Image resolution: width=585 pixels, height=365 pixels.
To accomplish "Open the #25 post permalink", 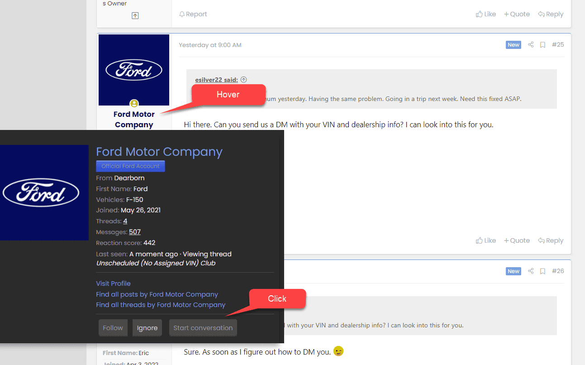I will click(558, 45).
